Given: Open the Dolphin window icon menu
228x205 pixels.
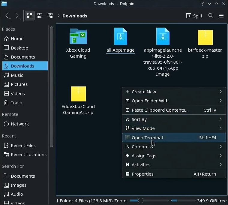Looking at the screenshot, I should pos(4,4).
